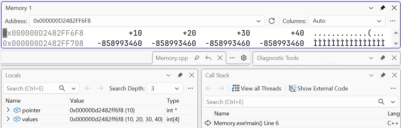Open the Memory 1 window position dropdown

pyautogui.click(x=371, y=8)
